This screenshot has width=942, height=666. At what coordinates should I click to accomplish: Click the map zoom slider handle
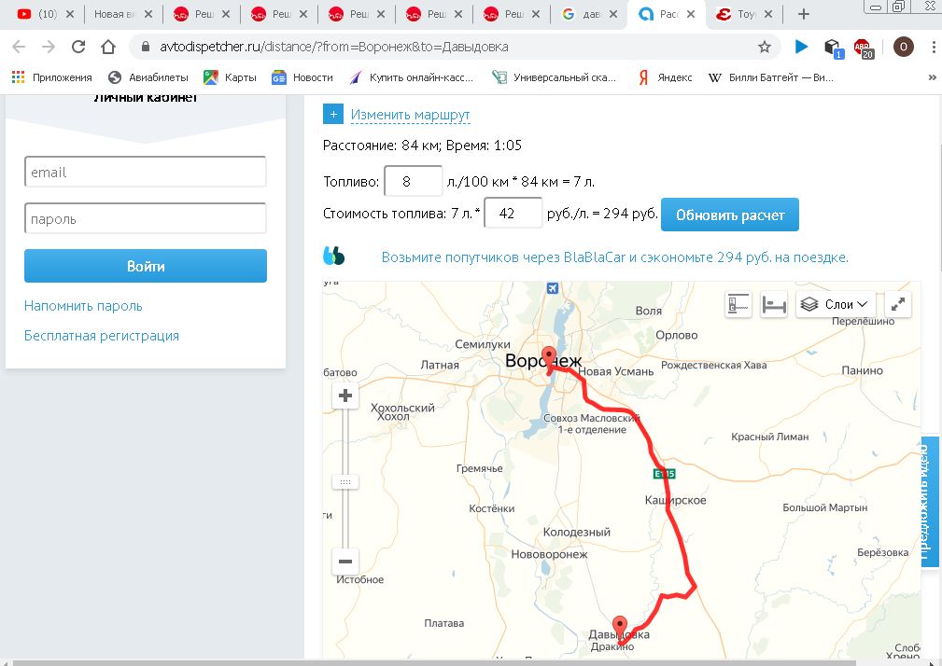pos(345,481)
